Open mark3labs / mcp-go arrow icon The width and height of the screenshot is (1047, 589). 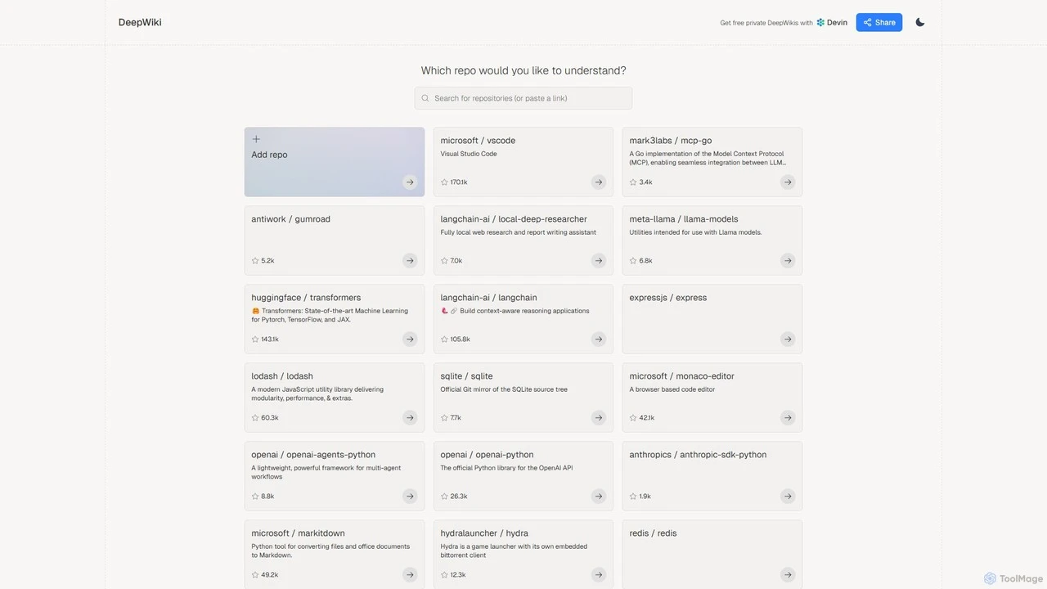(x=788, y=182)
